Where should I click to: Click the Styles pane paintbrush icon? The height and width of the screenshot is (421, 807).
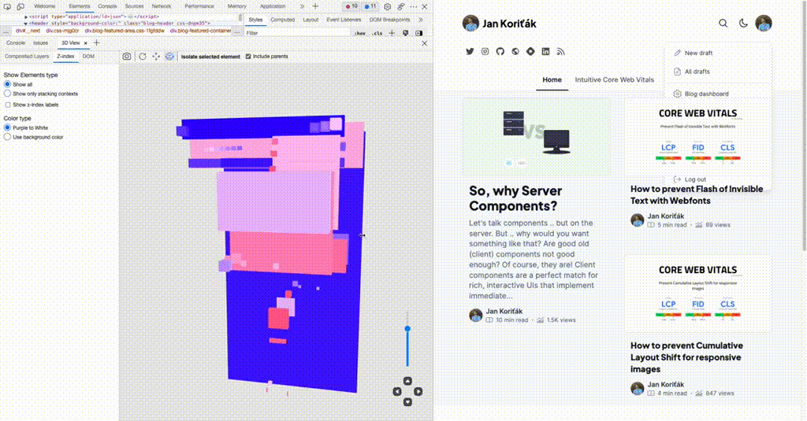[406, 33]
